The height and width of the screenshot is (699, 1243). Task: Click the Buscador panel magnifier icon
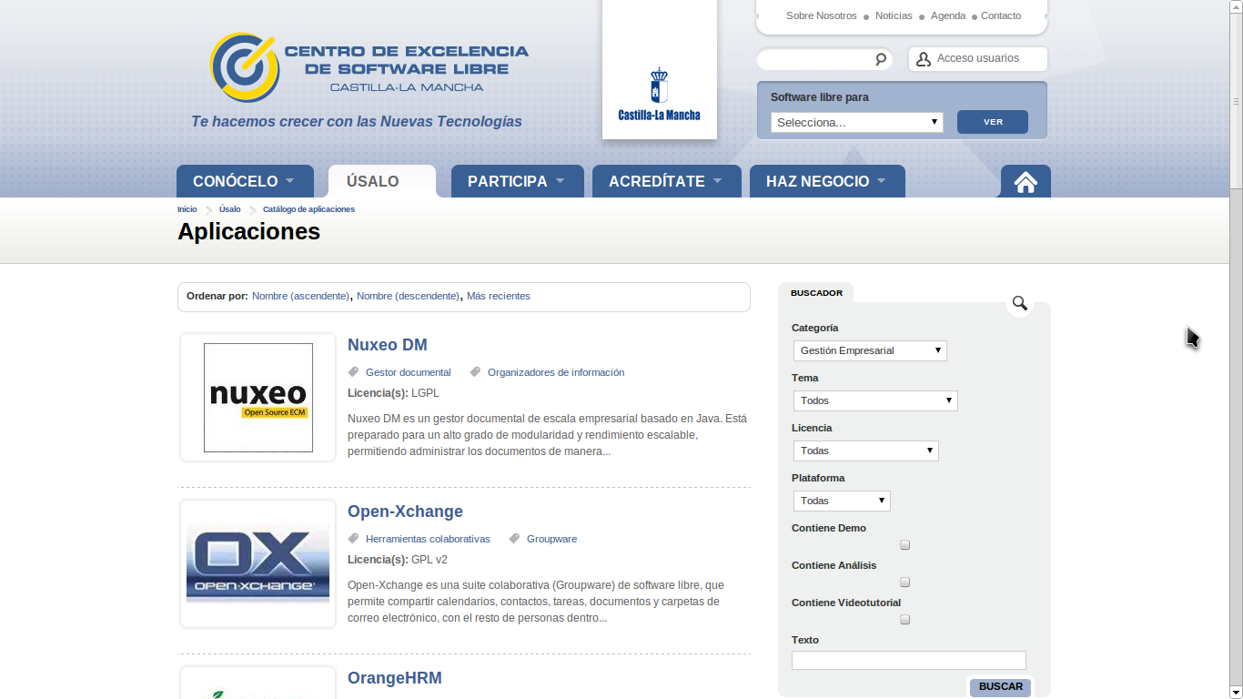(x=1019, y=303)
